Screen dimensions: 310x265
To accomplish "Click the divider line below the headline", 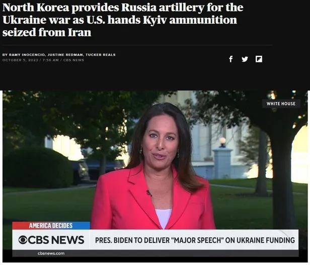I will (137, 45).
